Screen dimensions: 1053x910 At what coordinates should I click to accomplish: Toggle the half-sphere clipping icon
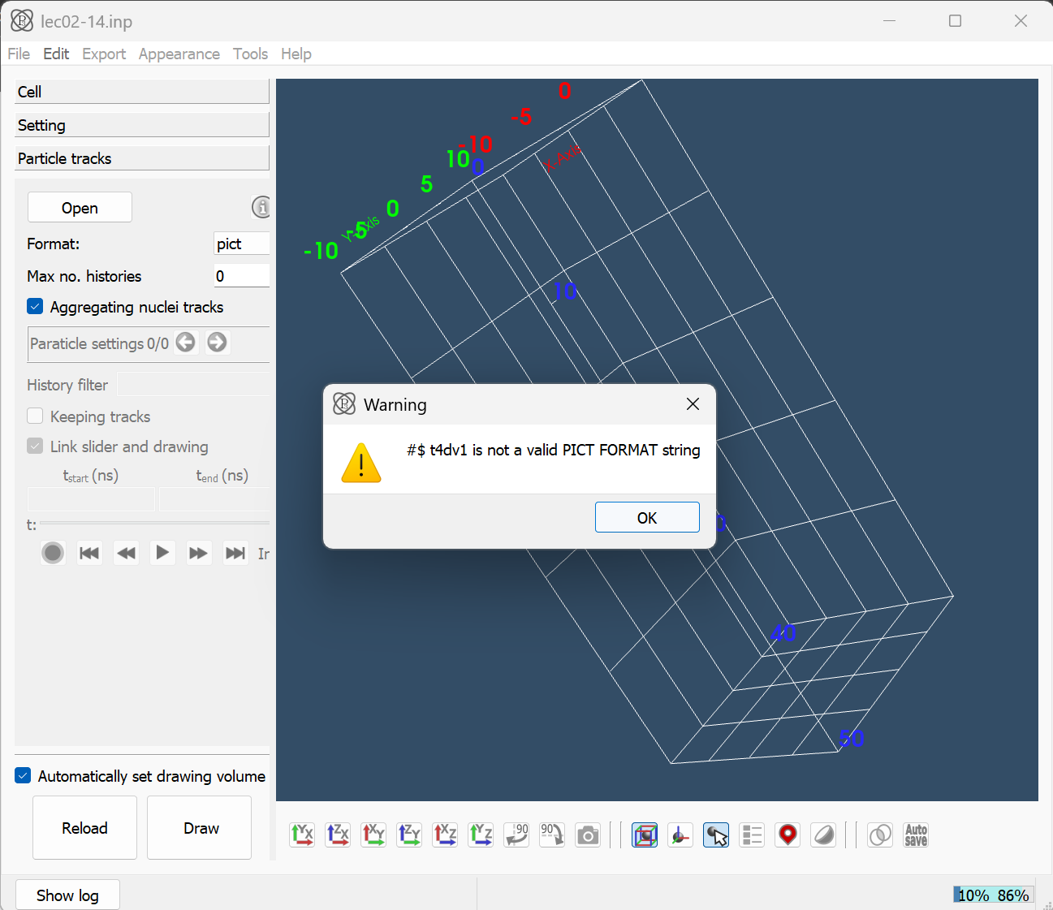click(x=823, y=835)
